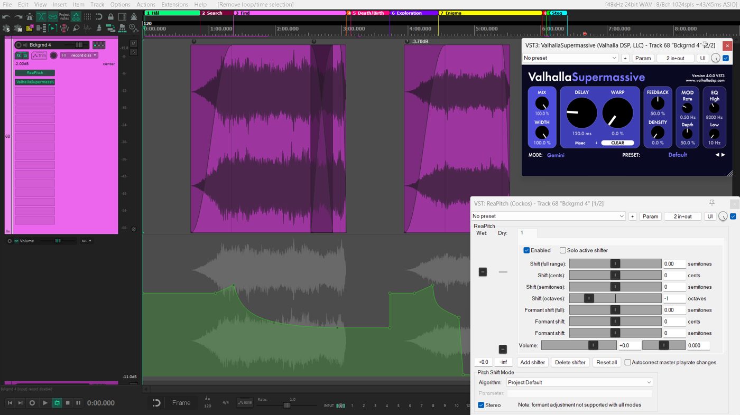Toggle item grouping link icon
The height and width of the screenshot is (415, 740).
(x=53, y=17)
